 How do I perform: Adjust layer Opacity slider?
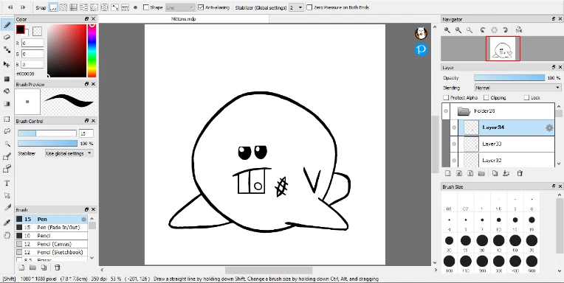[509, 78]
